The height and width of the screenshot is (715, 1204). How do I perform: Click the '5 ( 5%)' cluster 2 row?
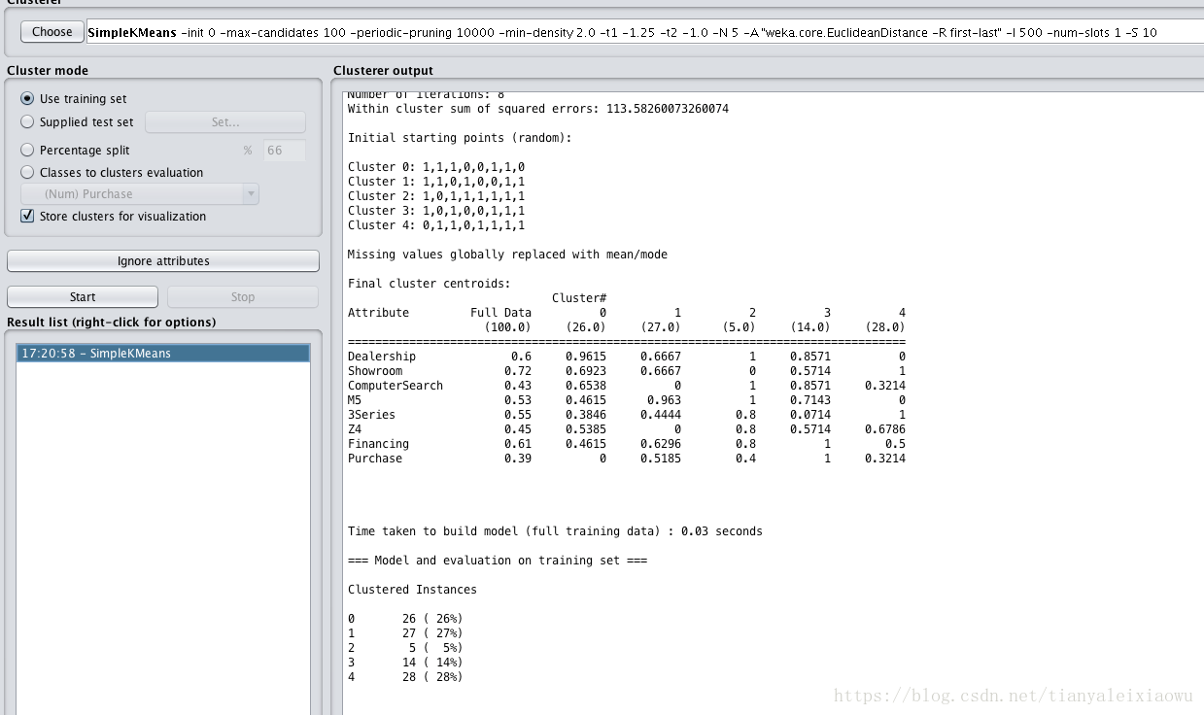(405, 648)
